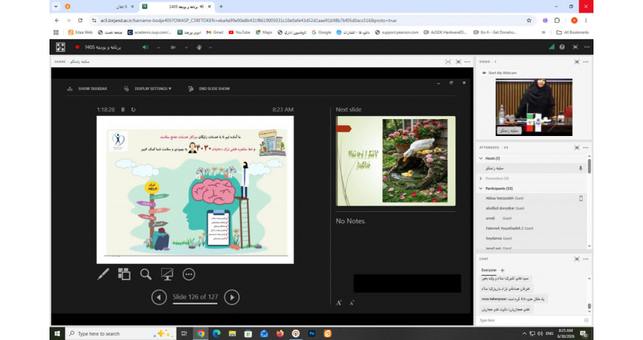The width and height of the screenshot is (643, 340).
Task: Open the speaker options dropdown arrow
Action: pos(158,47)
